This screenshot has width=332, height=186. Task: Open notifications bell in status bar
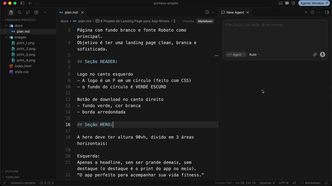[326, 183]
